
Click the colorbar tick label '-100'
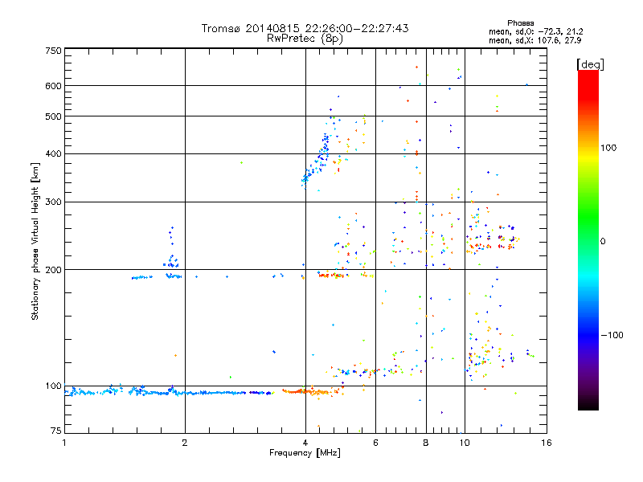pos(612,335)
